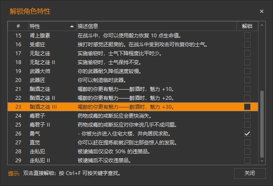
Task: Check unlock box for 酗酒之徒 row 21
Action: 247,89
